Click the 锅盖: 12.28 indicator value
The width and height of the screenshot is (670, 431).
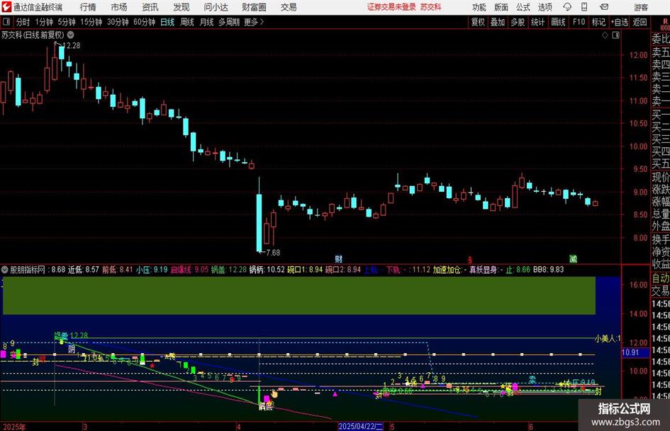click(228, 270)
